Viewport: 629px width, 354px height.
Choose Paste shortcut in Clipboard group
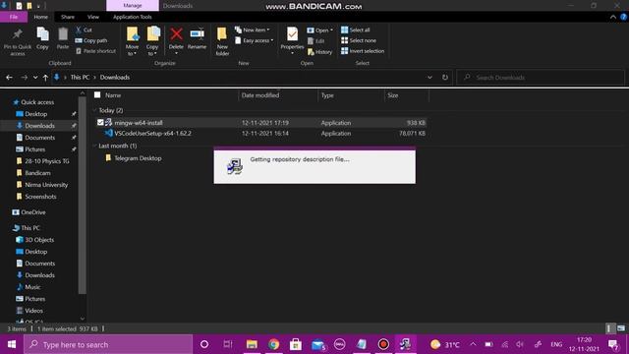click(x=95, y=51)
